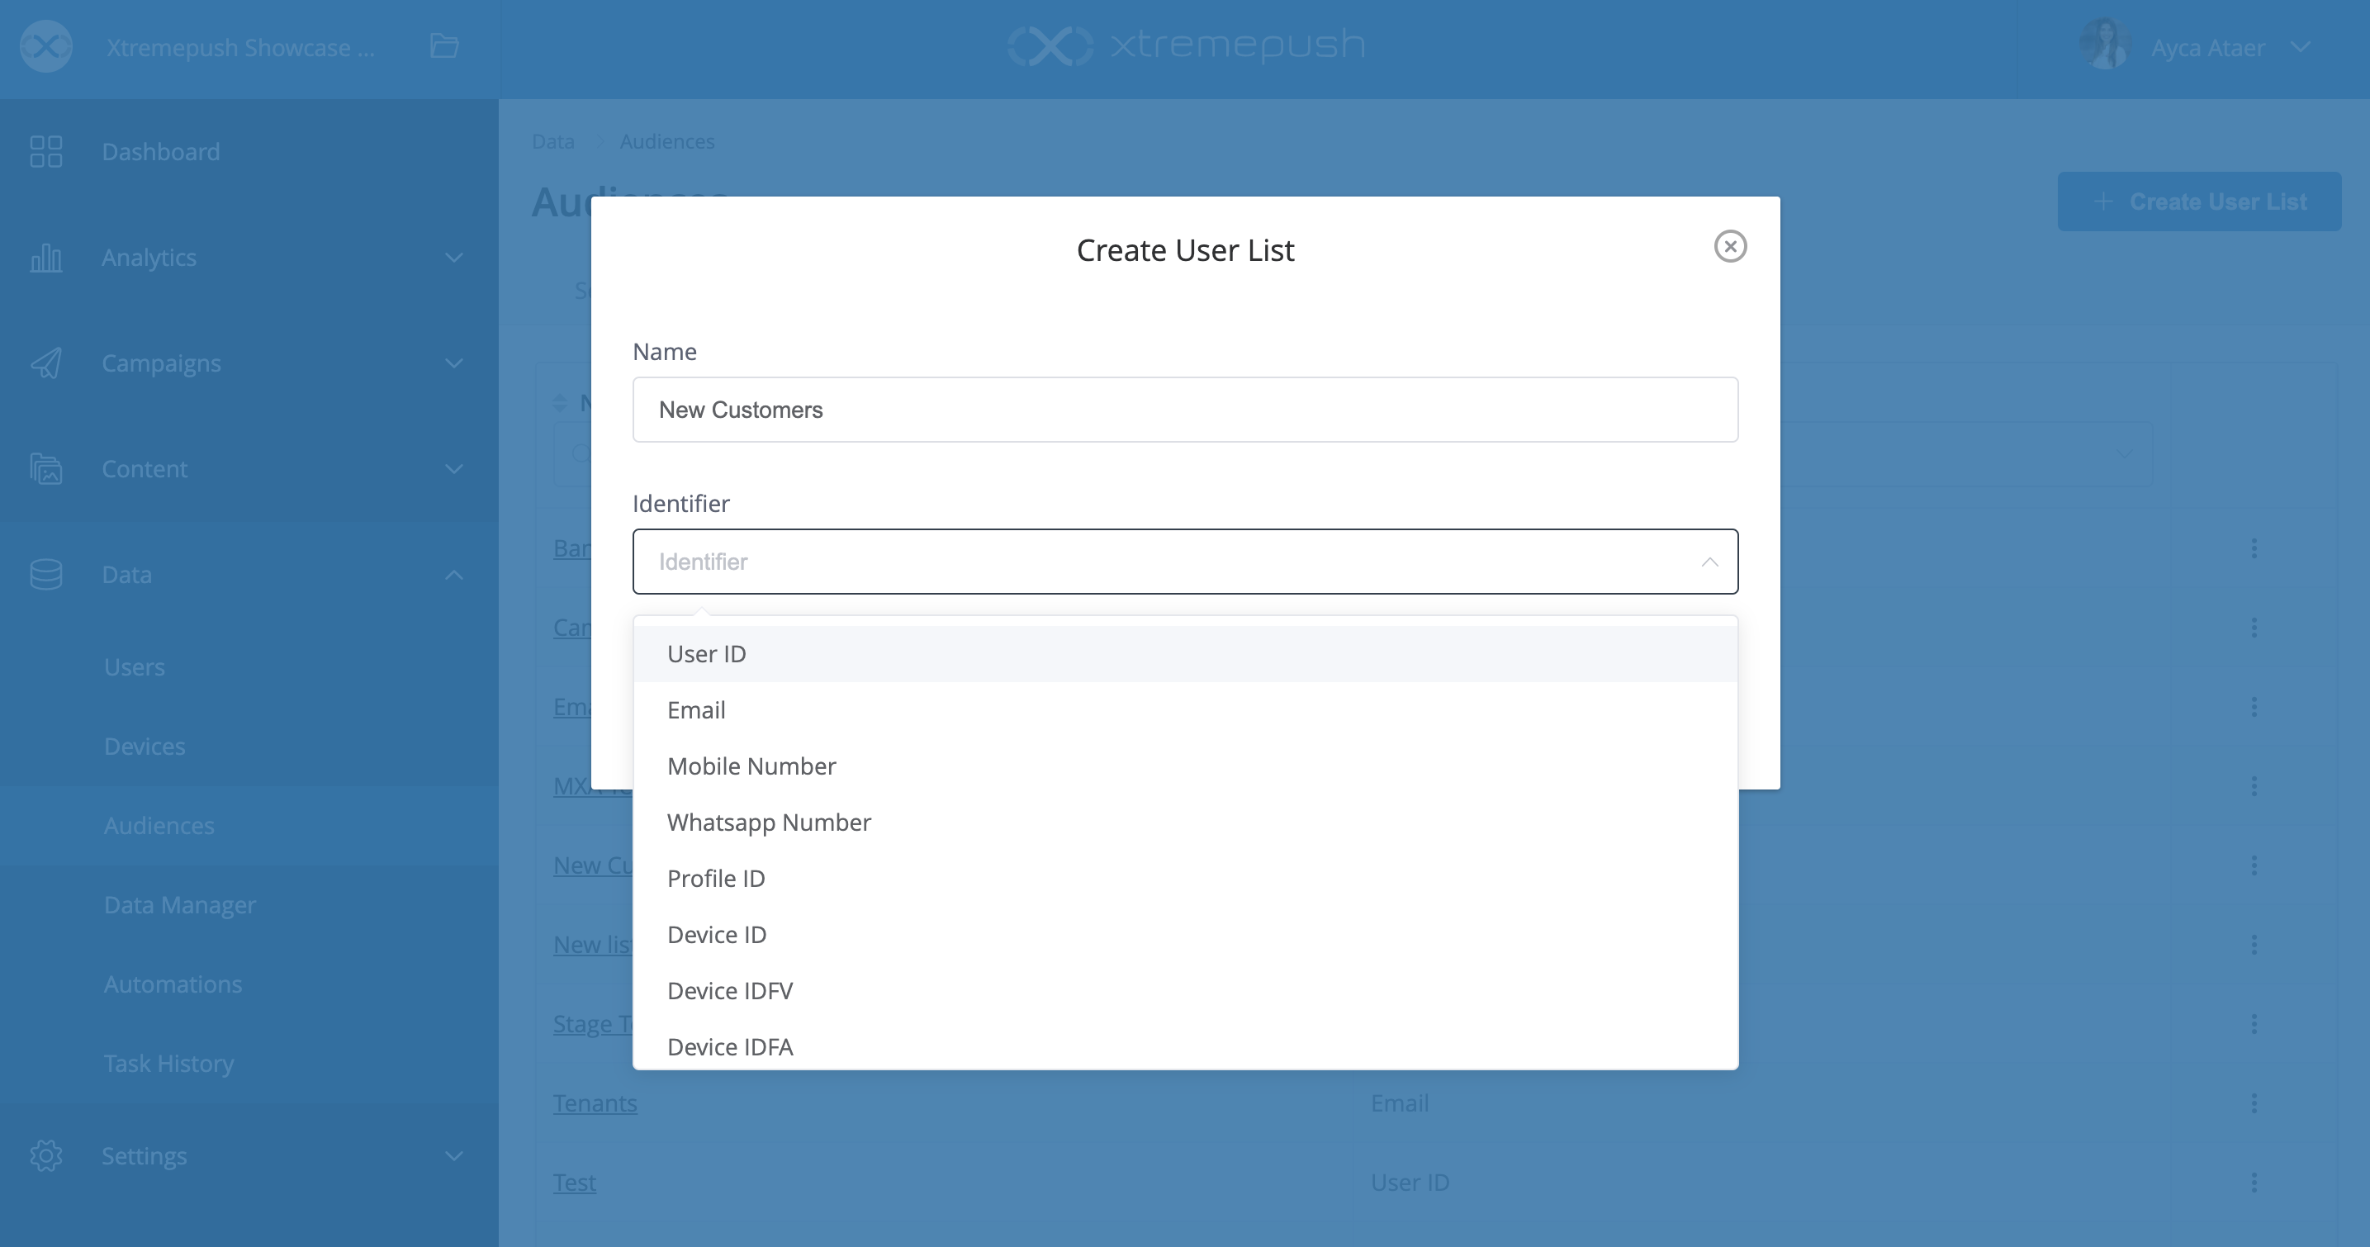Click the Analytics bar chart icon

(46, 258)
